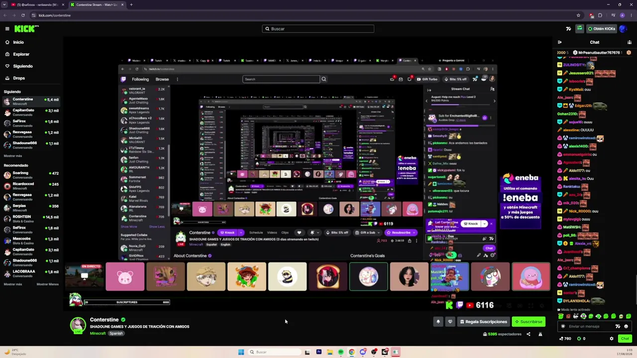
Task: Open the 7TV emote menu in chat input
Action: [618, 327]
